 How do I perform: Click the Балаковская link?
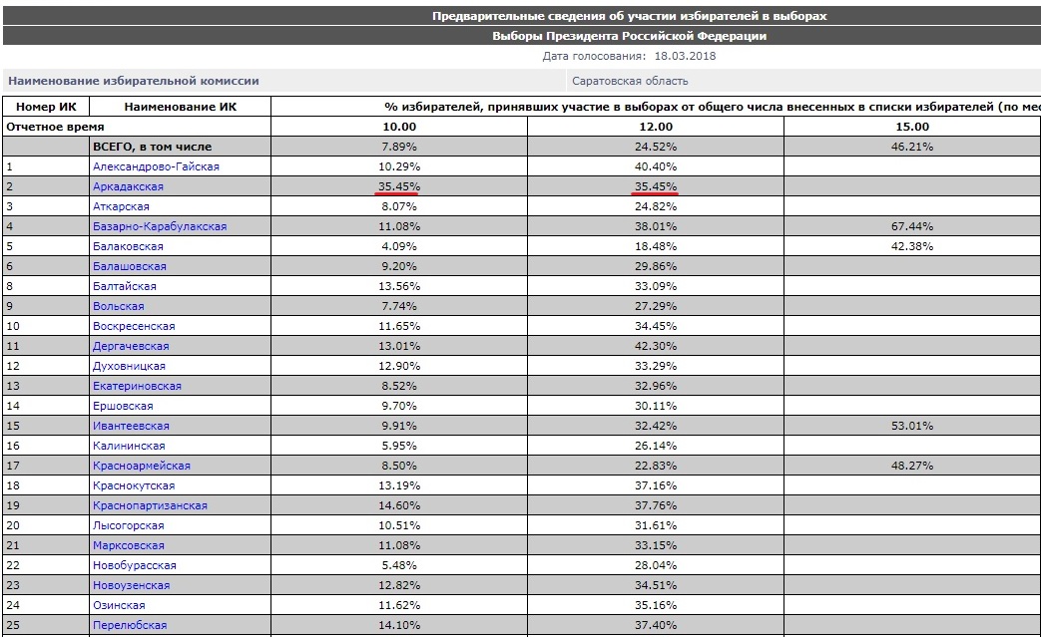pyautogui.click(x=128, y=246)
